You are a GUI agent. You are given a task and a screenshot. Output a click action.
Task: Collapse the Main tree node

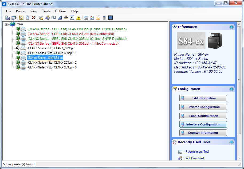[x=6, y=24]
